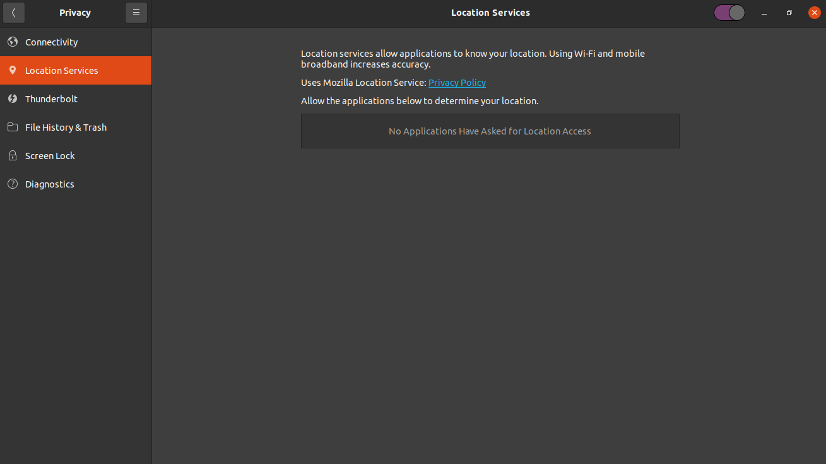
Task: Click the empty location access list
Action: click(490, 131)
